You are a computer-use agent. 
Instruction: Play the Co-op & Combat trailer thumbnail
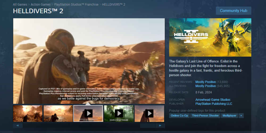tap(119, 114)
